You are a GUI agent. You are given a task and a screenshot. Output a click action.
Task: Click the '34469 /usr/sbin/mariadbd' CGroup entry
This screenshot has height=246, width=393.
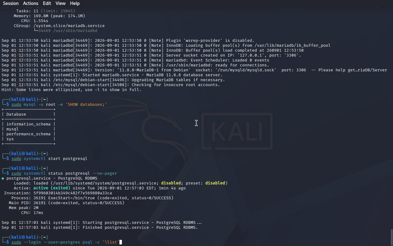tap(68, 31)
